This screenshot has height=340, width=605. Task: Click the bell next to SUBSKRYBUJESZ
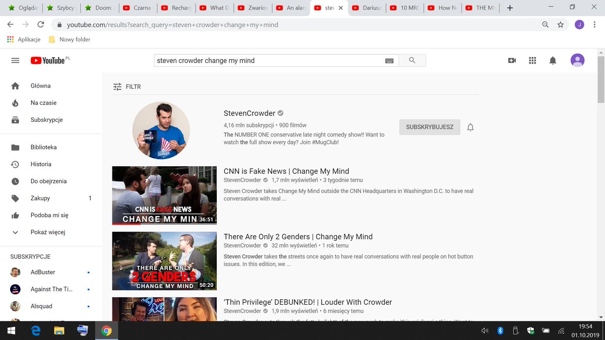pos(470,127)
